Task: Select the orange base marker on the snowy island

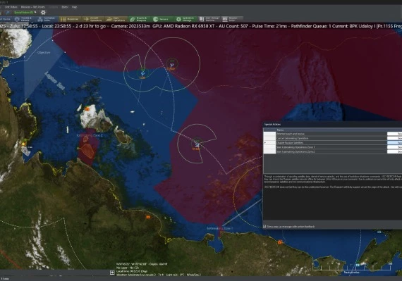Action: pos(87,109)
